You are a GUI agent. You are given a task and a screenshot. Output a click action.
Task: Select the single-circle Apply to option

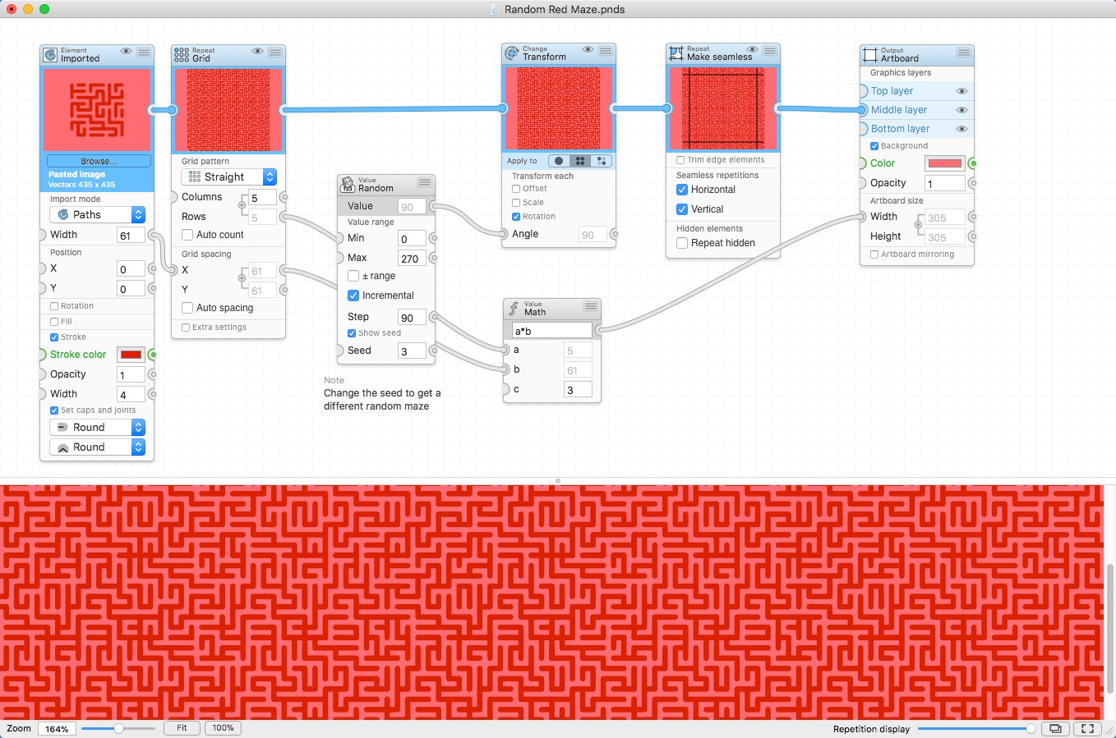click(559, 161)
